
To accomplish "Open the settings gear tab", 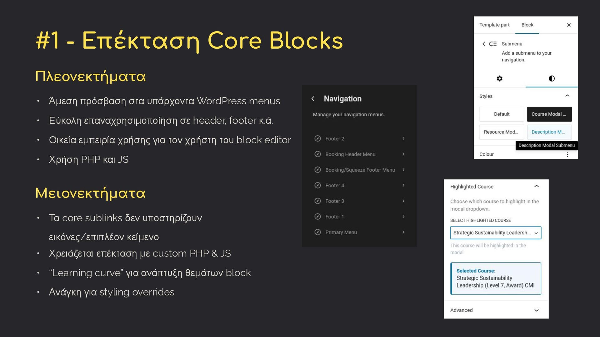I will click(x=499, y=78).
